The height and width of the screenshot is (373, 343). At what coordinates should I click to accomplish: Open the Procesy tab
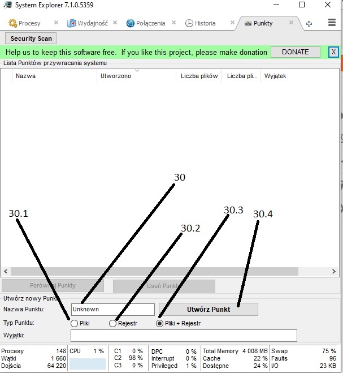29,23
